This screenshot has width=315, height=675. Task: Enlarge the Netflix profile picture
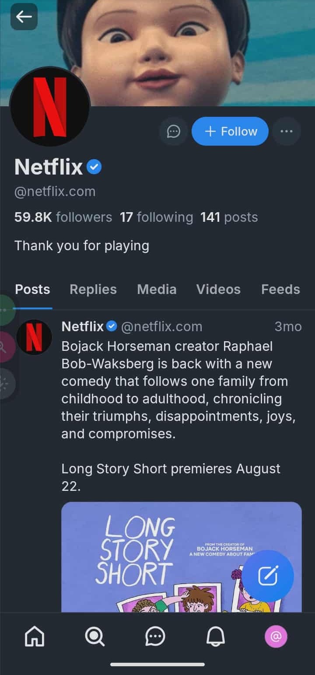tap(50, 107)
